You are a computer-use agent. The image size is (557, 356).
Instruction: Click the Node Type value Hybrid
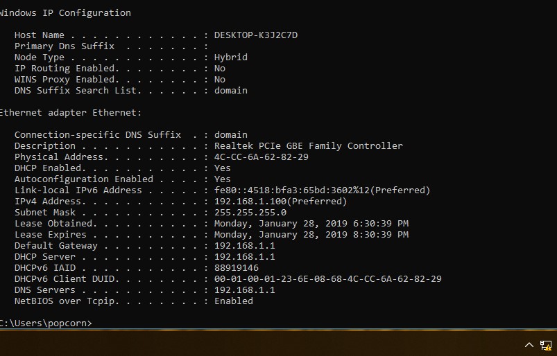tap(230, 57)
